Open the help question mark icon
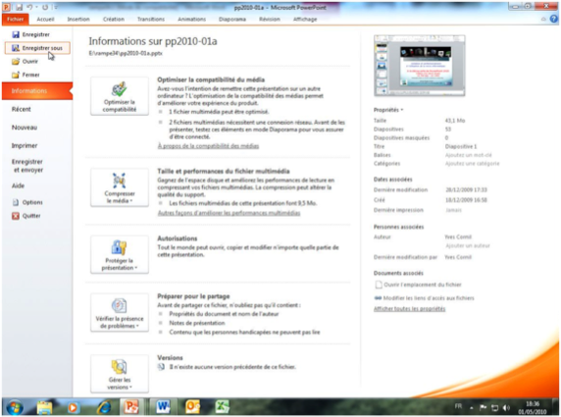 pos(554,19)
